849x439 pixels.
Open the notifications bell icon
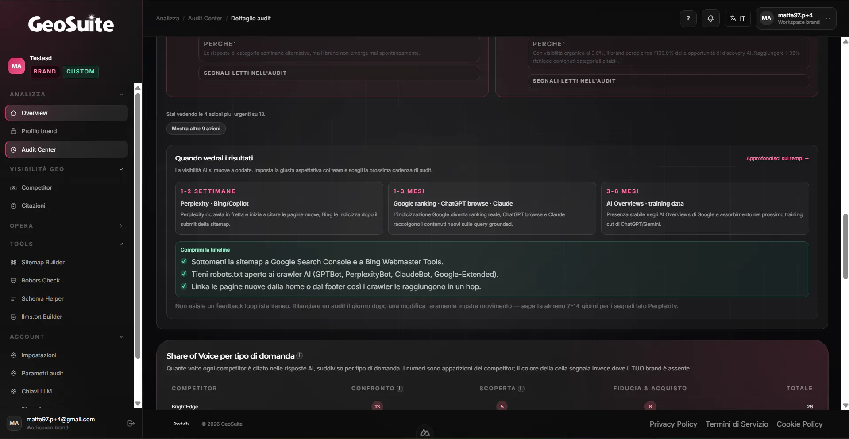tap(710, 19)
